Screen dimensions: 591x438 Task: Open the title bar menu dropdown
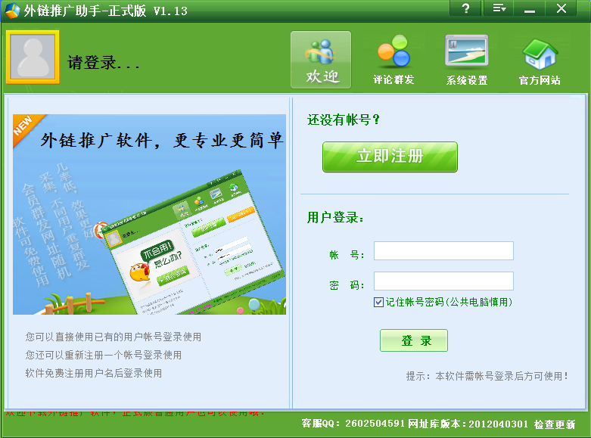(499, 8)
